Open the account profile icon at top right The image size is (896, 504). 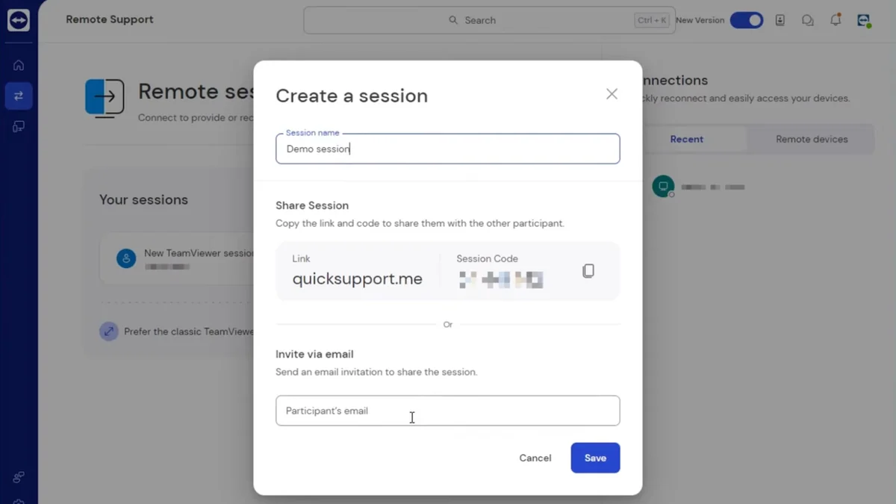point(864,20)
